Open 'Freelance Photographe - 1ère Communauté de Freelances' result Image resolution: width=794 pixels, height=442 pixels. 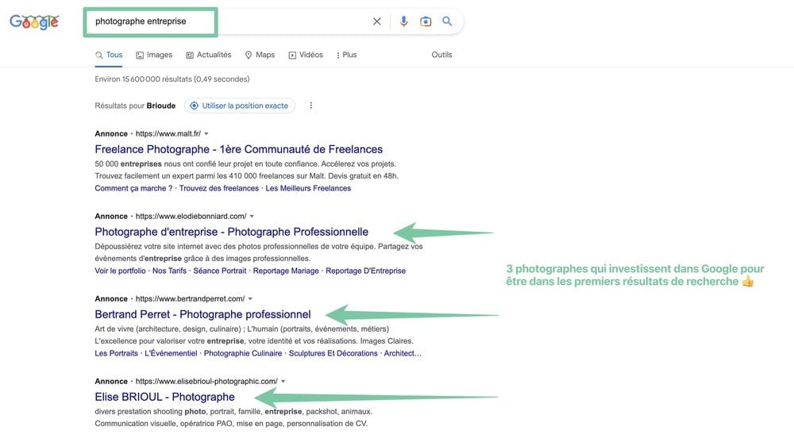coord(238,149)
